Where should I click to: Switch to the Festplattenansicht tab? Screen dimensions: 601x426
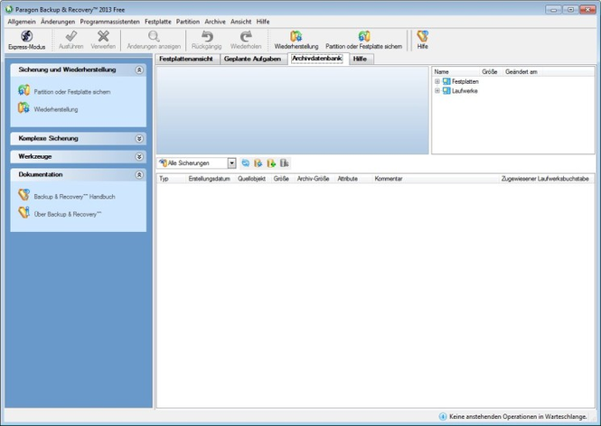click(x=187, y=59)
